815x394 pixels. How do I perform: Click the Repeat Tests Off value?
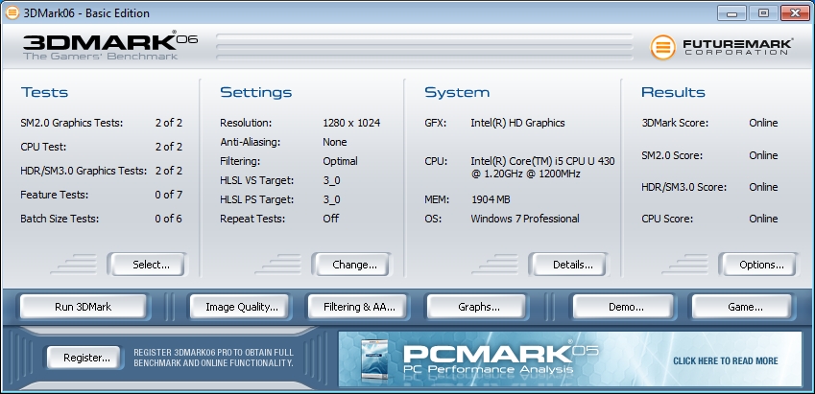click(330, 219)
